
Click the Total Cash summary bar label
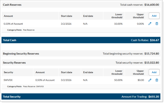coord(10,40)
